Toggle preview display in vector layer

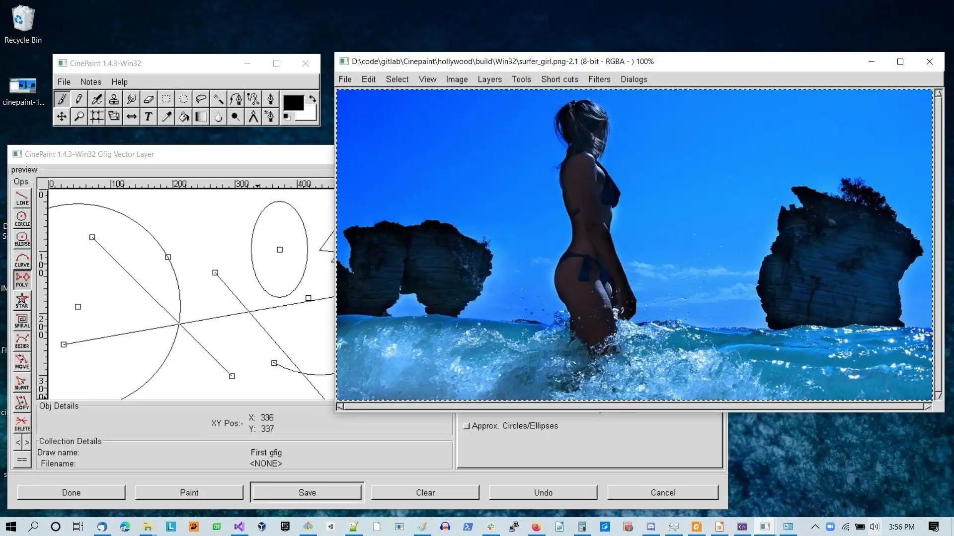click(23, 170)
